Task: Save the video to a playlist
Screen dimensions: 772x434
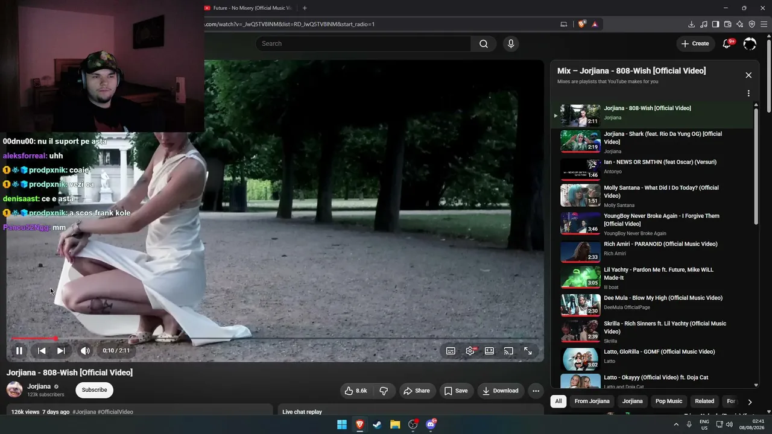Action: click(456, 391)
